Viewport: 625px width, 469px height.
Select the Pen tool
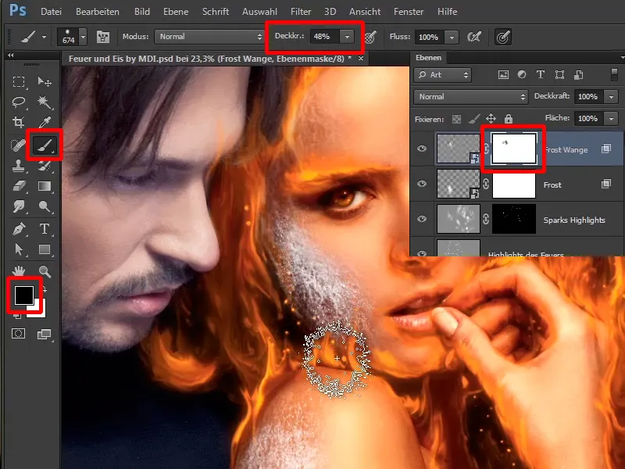(x=18, y=229)
